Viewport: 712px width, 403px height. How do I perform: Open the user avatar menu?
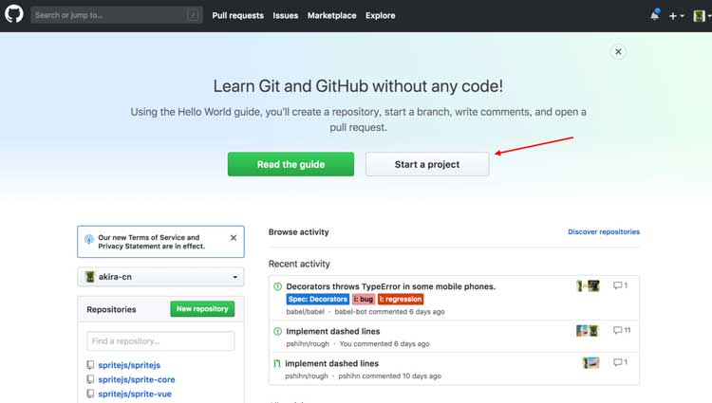click(702, 16)
